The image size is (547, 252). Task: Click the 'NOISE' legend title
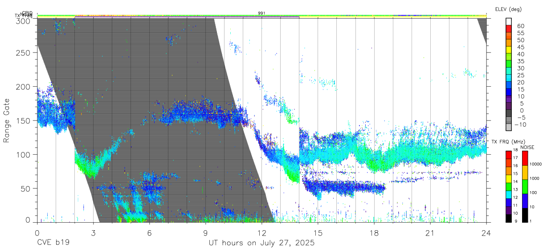(x=528, y=147)
